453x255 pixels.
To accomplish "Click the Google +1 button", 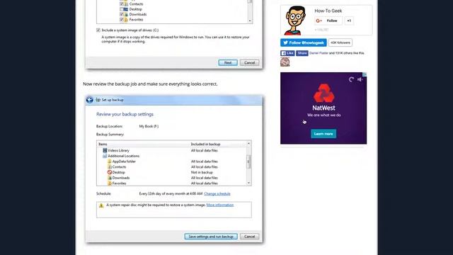I will [349, 21].
